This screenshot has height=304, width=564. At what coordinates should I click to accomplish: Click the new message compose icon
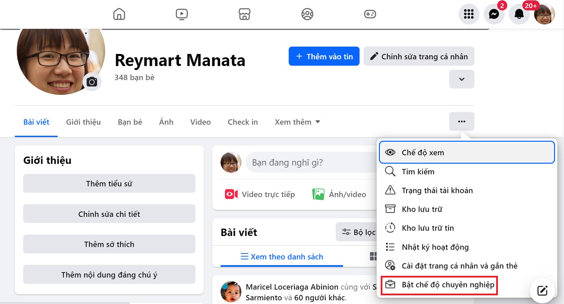542,291
